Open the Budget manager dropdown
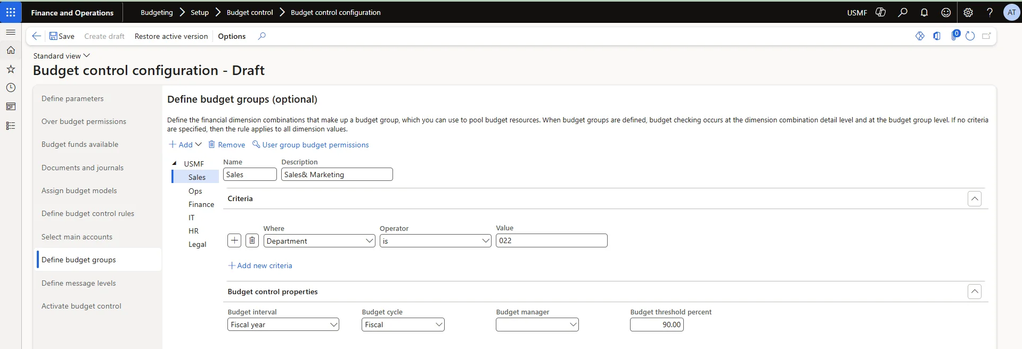1022x349 pixels. click(x=537, y=325)
